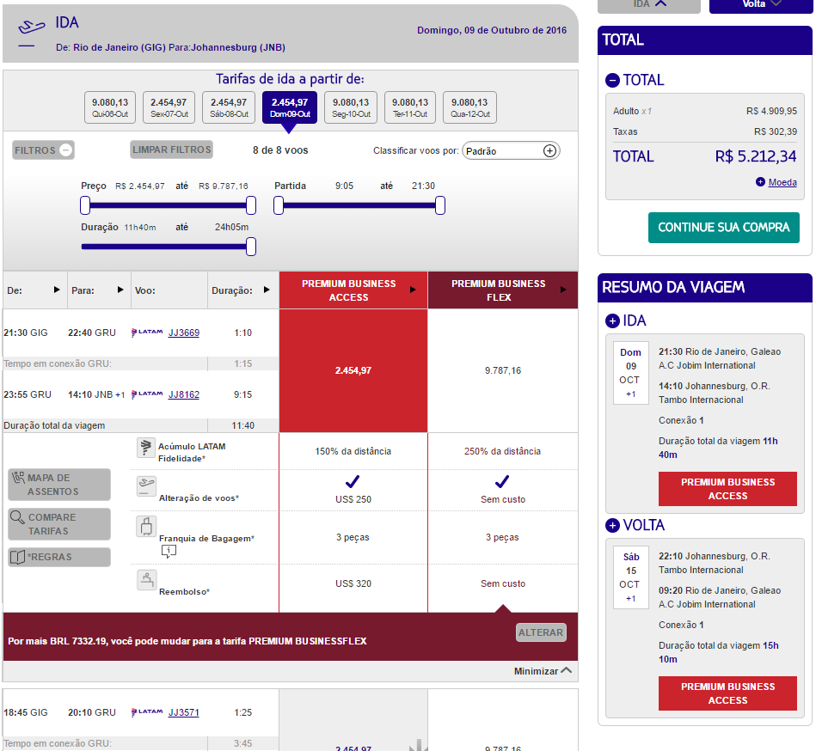Click 'R$ 5.212,34' total amount

[x=756, y=156]
